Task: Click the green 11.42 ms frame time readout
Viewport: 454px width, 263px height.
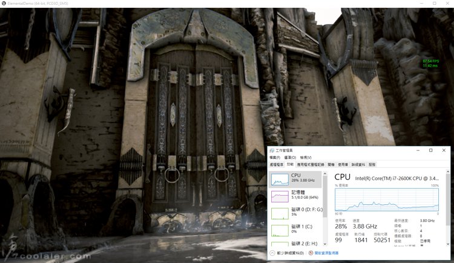Action: coord(430,65)
